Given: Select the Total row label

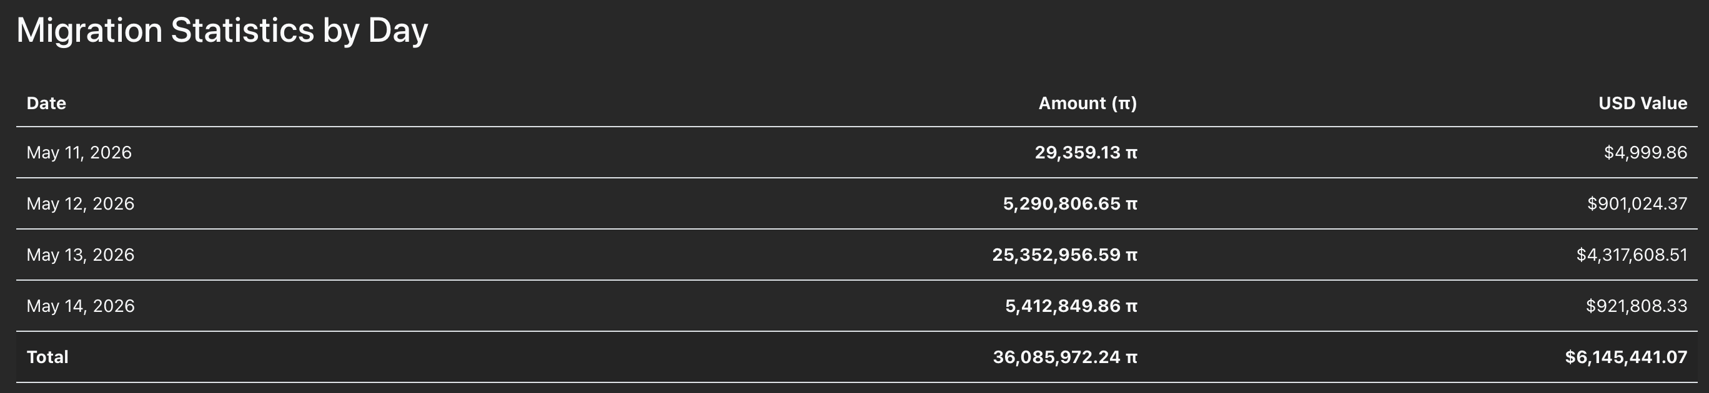Looking at the screenshot, I should tap(47, 357).
